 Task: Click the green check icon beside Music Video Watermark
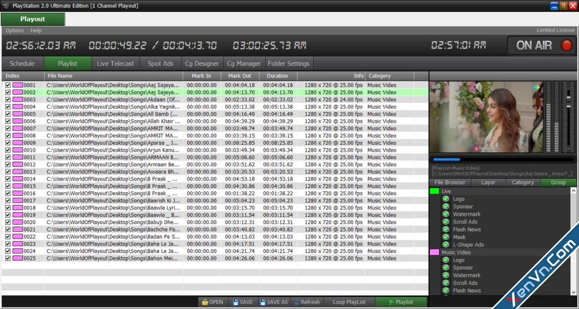446,275
